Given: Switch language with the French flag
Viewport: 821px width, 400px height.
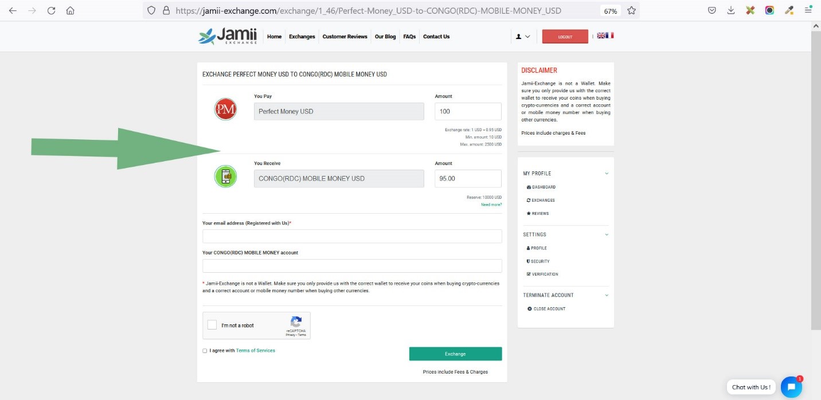Looking at the screenshot, I should tap(609, 36).
